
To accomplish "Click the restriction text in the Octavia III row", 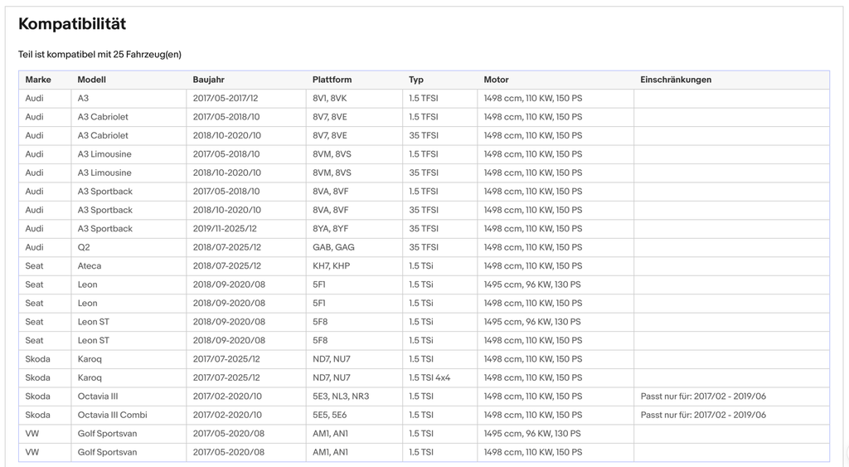I will 703,396.
